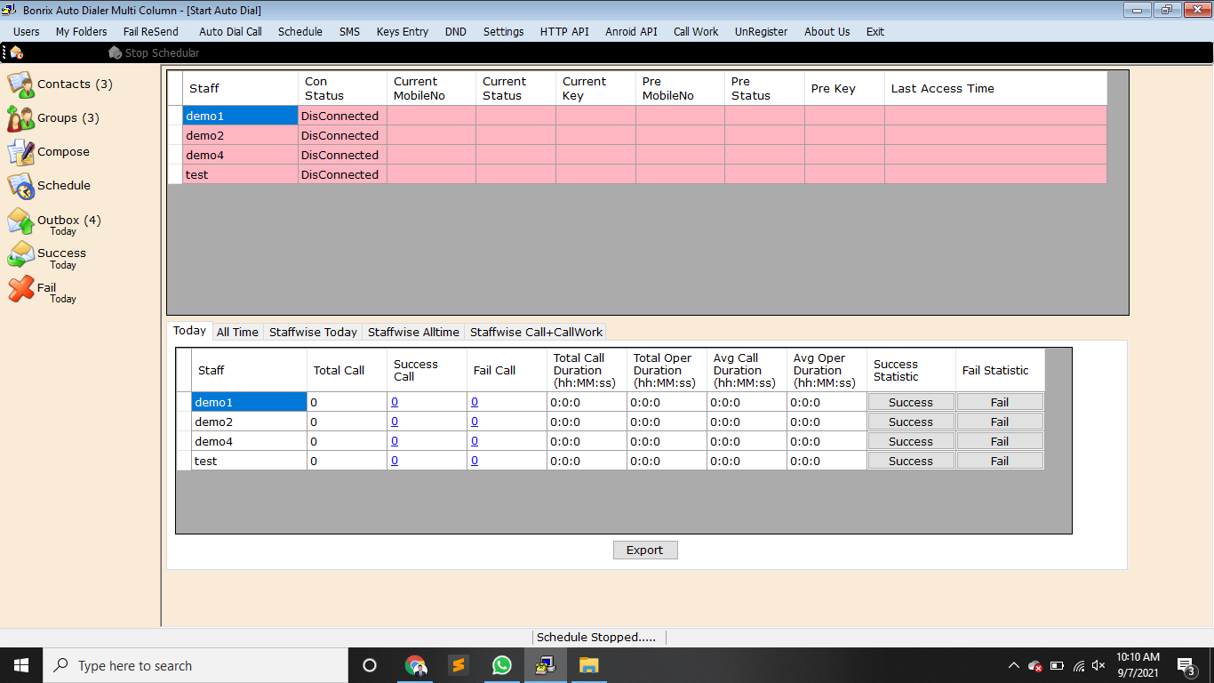Click the Fail button in demo4 row
The width and height of the screenshot is (1214, 683).
click(x=1000, y=442)
